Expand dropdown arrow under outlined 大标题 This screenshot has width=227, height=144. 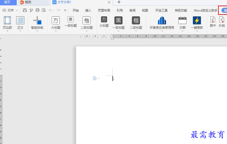[56, 31]
